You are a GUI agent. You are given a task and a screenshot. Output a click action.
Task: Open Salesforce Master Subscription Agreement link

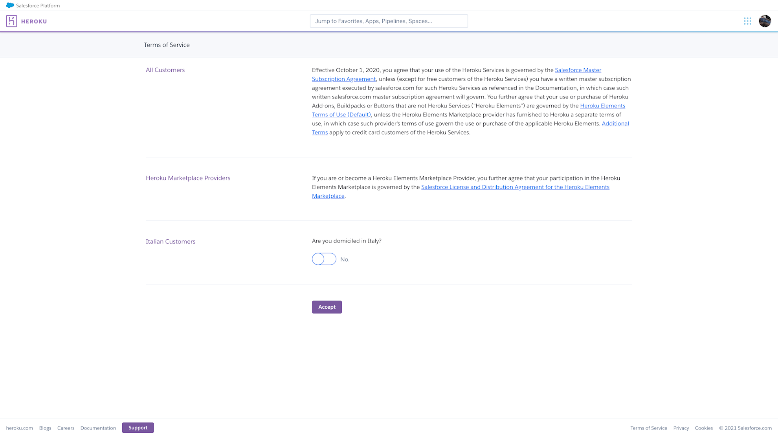578,70
